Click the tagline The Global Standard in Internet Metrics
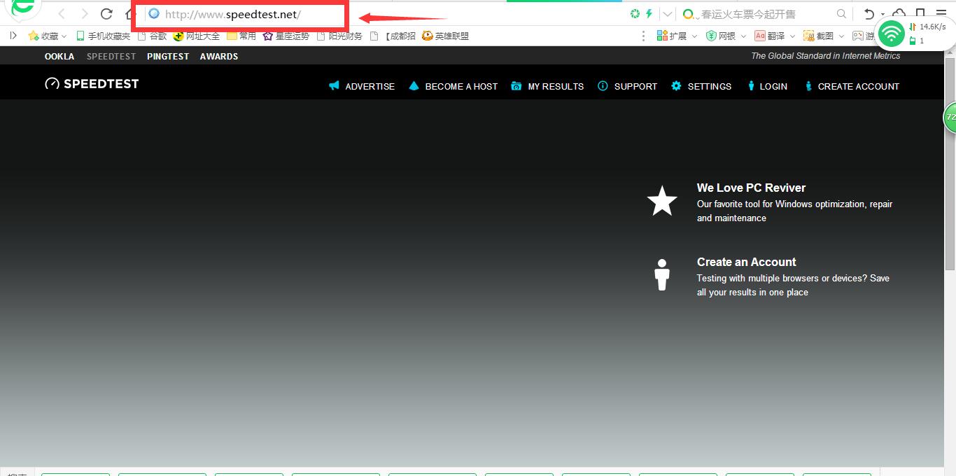956x476 pixels. pyautogui.click(x=826, y=56)
